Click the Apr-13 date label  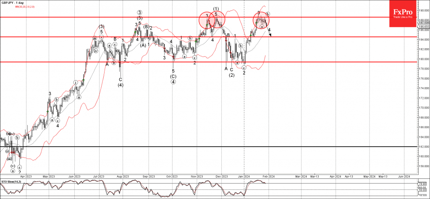(349, 177)
